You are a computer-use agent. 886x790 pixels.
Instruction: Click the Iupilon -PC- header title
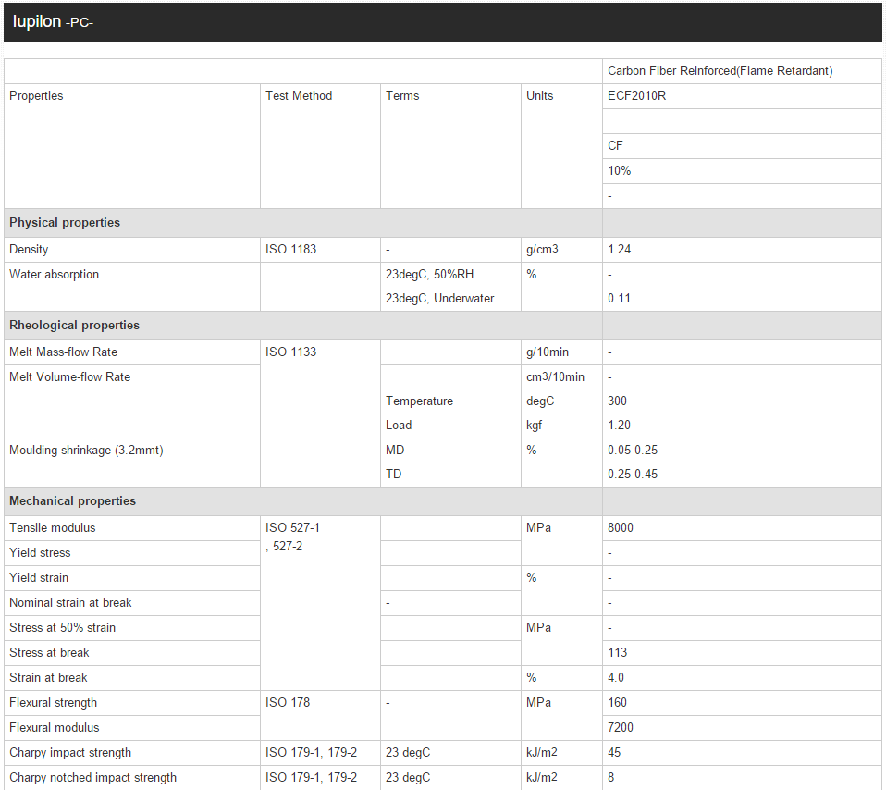(53, 21)
